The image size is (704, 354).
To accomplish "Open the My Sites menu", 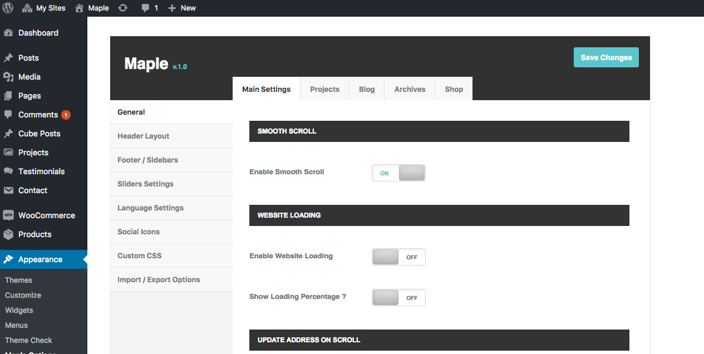I will pyautogui.click(x=44, y=8).
